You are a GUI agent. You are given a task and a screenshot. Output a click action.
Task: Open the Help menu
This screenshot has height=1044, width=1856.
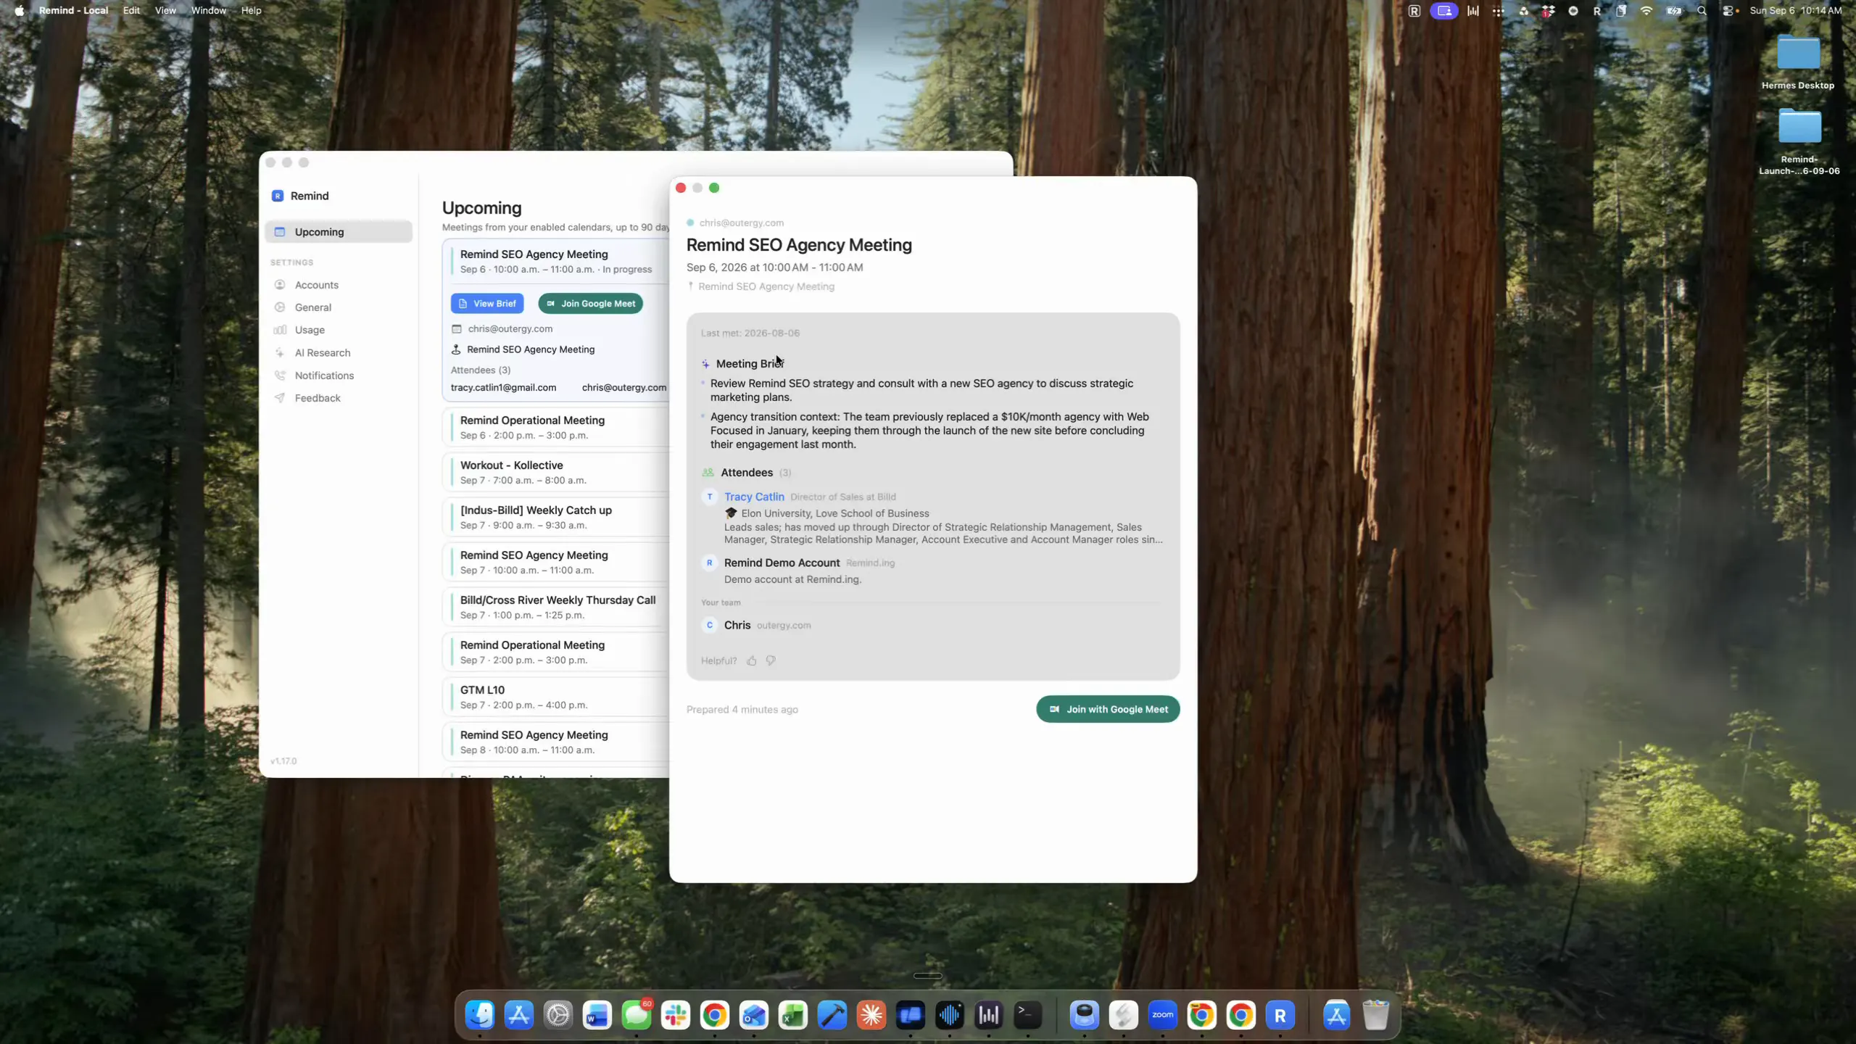click(251, 10)
